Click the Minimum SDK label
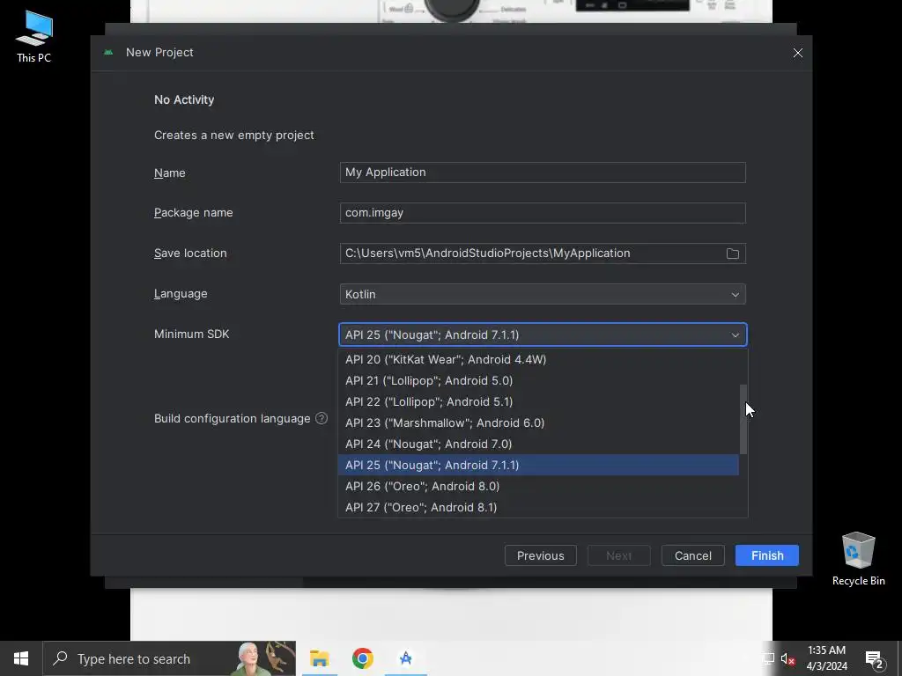The height and width of the screenshot is (676, 902). click(x=191, y=334)
